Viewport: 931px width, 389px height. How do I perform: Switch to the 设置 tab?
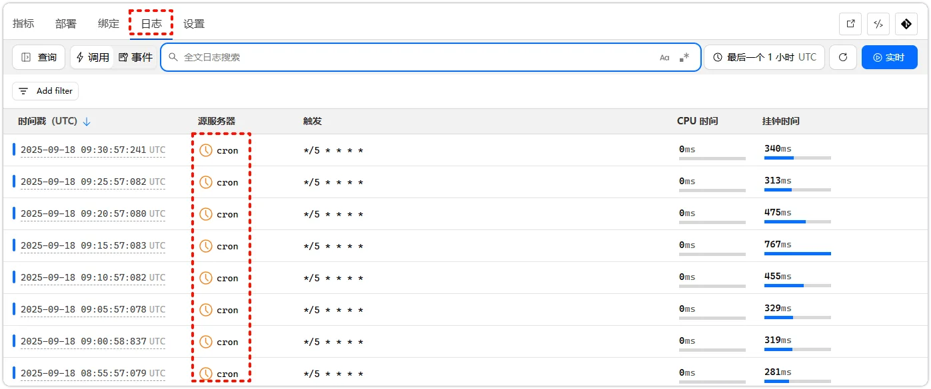point(193,23)
